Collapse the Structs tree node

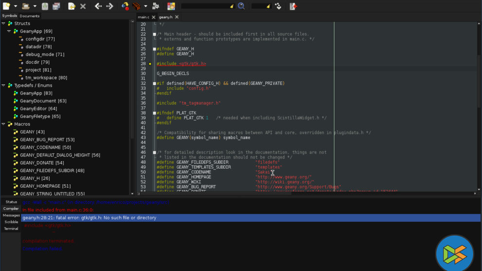tap(3, 23)
